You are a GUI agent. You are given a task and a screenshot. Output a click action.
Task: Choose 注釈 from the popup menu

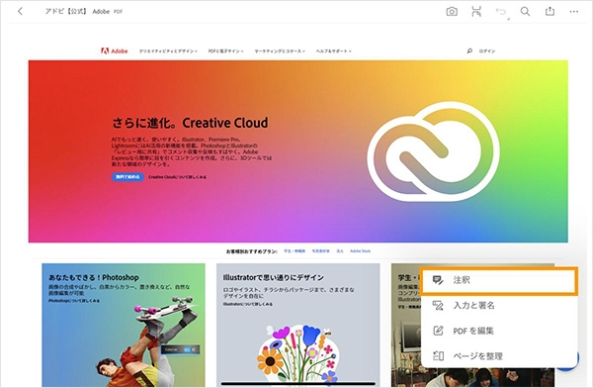[x=499, y=280]
